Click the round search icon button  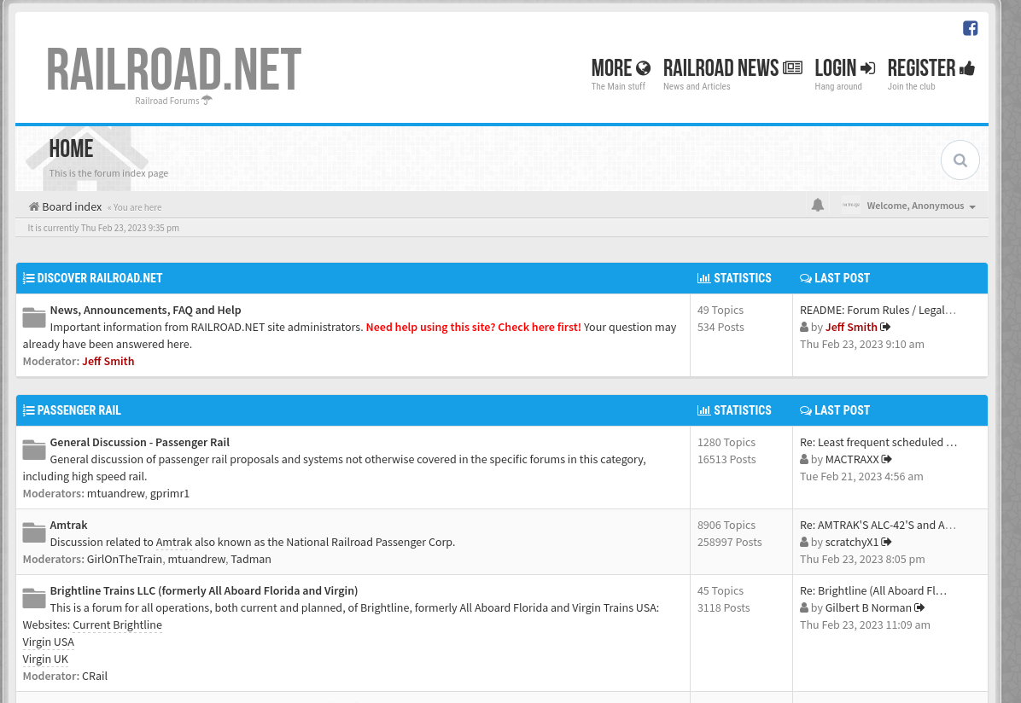point(960,160)
